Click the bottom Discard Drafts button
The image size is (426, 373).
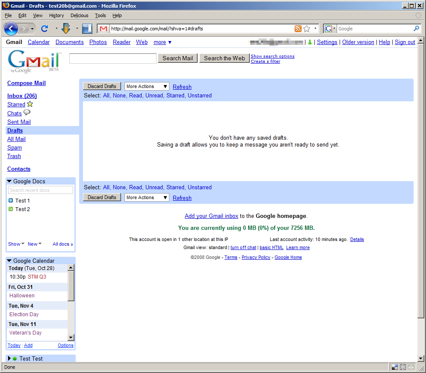(102, 197)
